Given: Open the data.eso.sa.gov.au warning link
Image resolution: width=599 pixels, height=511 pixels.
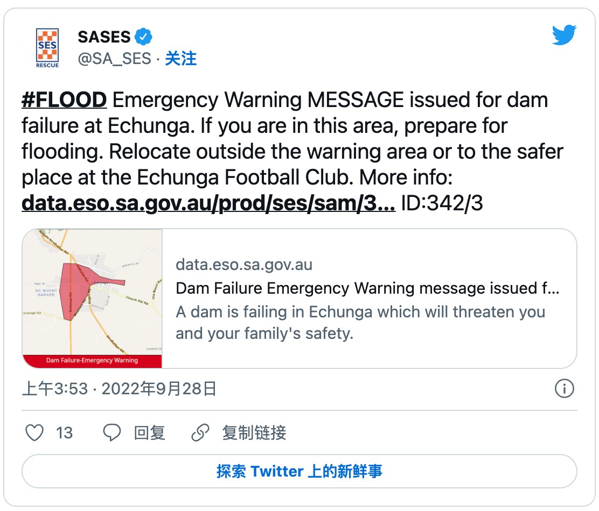Looking at the screenshot, I should [x=208, y=204].
